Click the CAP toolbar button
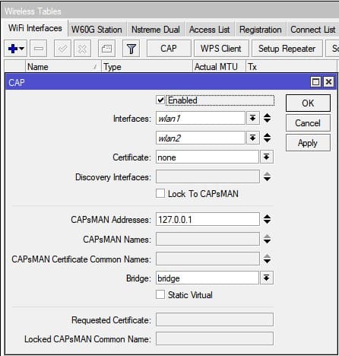This screenshot has height=356, width=339. (x=169, y=49)
